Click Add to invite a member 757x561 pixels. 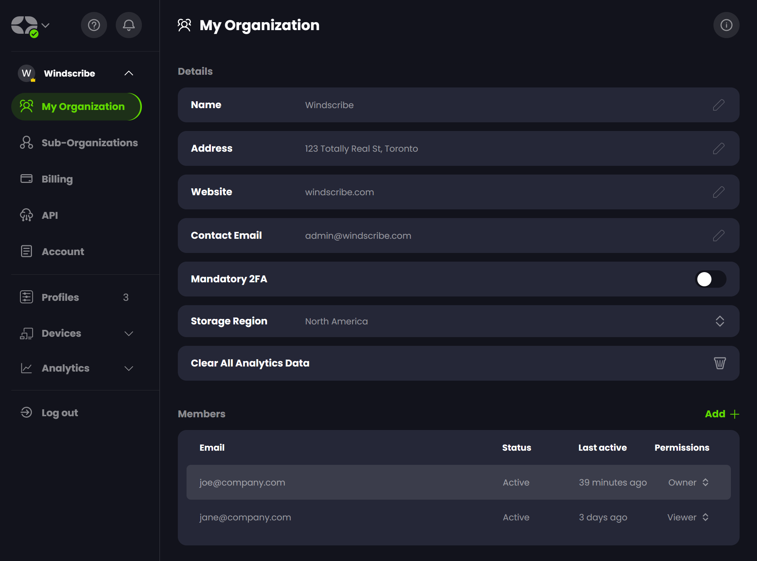pos(721,414)
